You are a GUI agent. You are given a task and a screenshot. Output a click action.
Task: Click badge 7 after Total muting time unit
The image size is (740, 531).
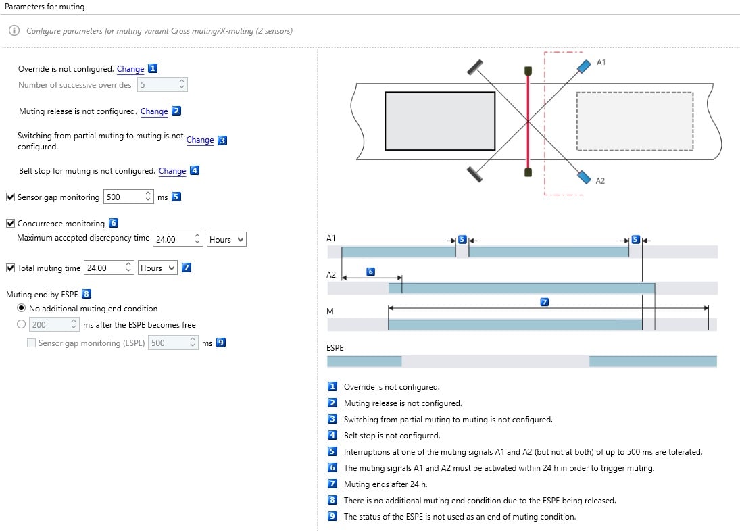(x=187, y=268)
